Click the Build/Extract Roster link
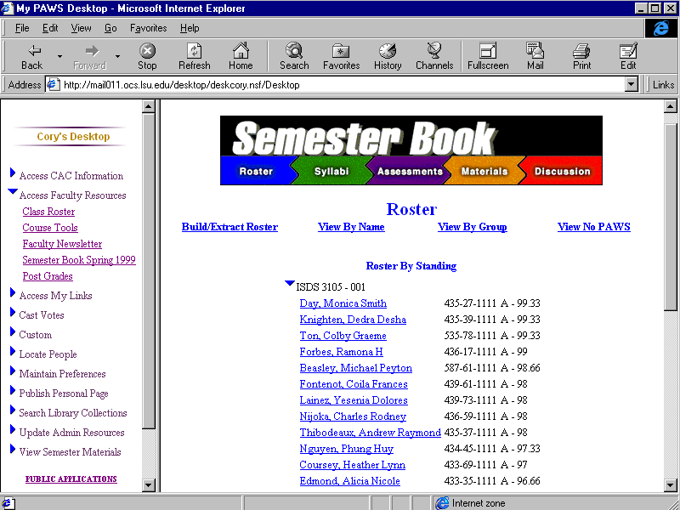 click(229, 227)
